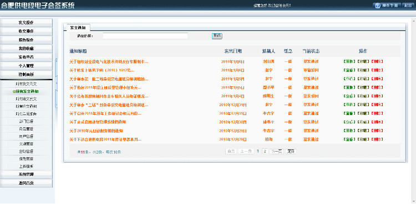Select the highlighted 所有发文通知 item
The width and height of the screenshot is (416, 208).
click(26, 91)
